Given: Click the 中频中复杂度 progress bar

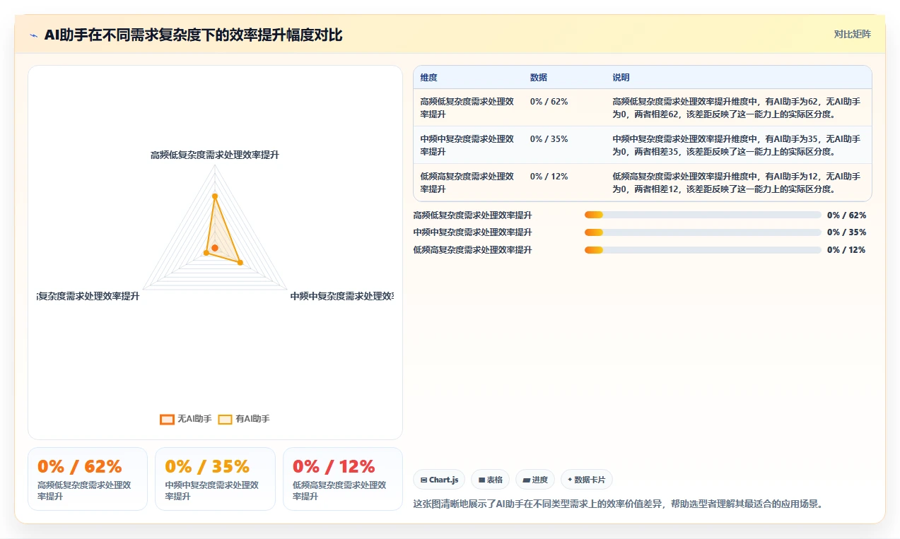Looking at the screenshot, I should (703, 232).
